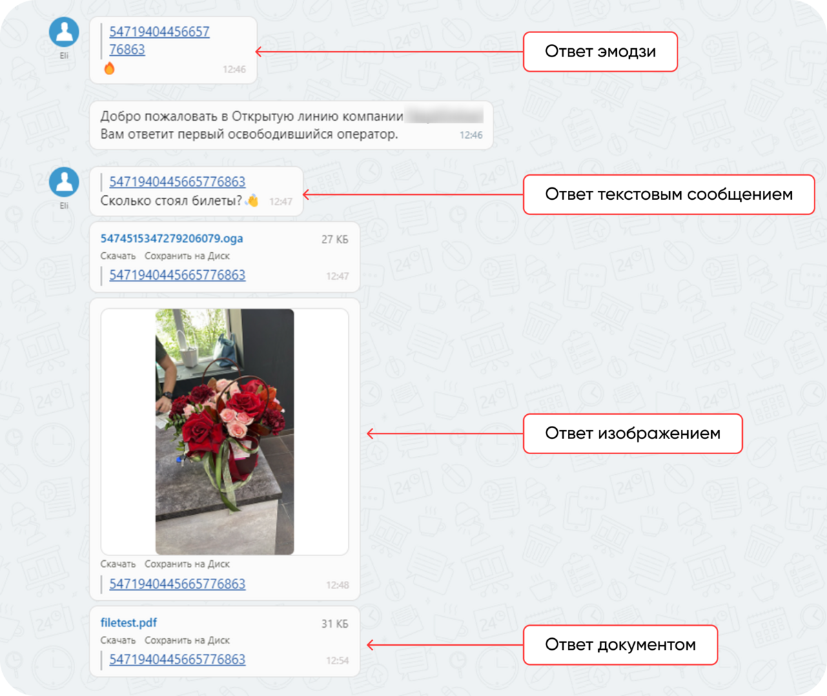This screenshot has height=696, width=827.
Task: Download the filetest.pdf file
Action: click(118, 640)
